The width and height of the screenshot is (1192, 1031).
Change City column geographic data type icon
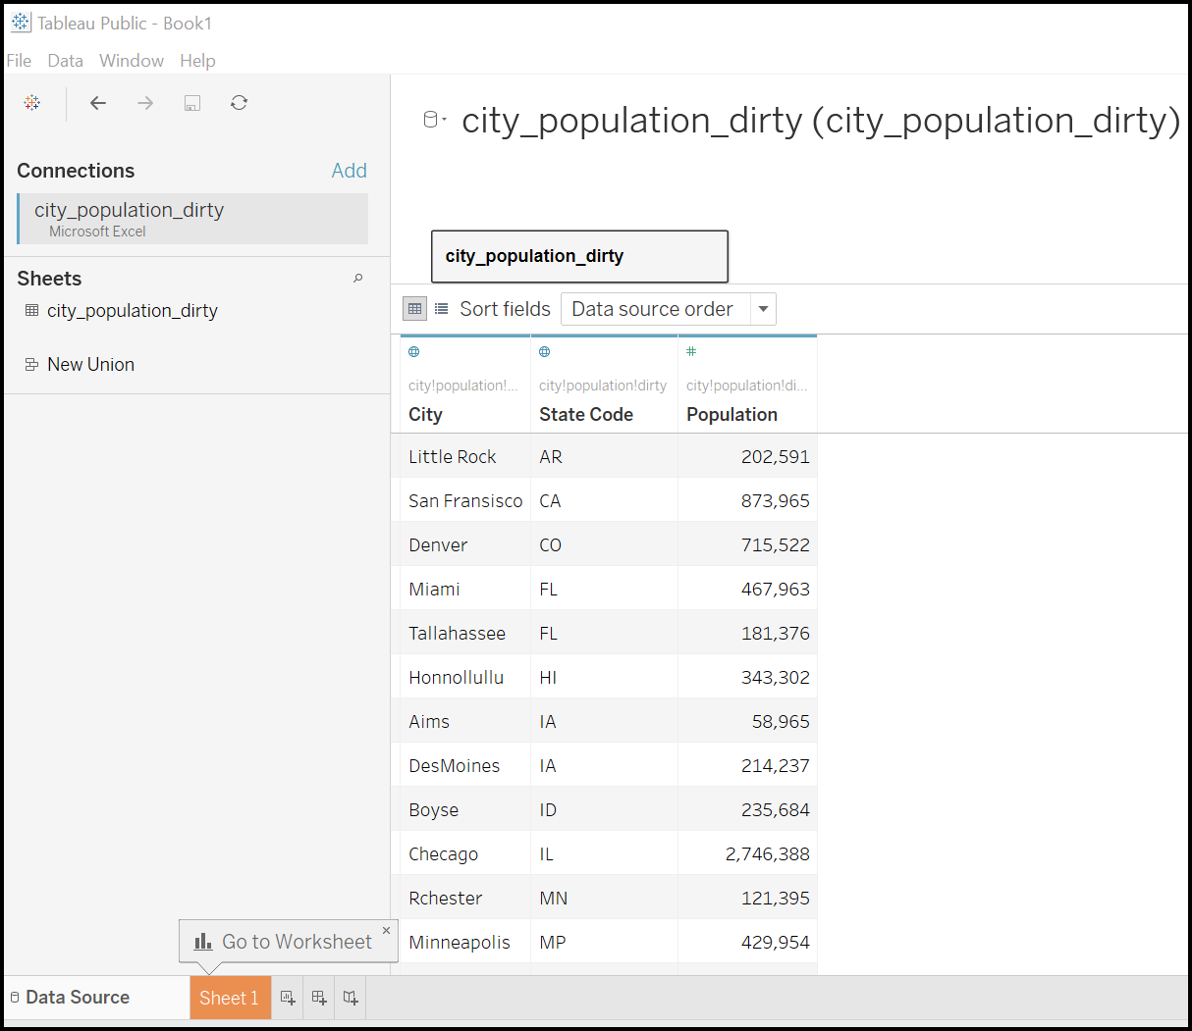click(x=414, y=352)
